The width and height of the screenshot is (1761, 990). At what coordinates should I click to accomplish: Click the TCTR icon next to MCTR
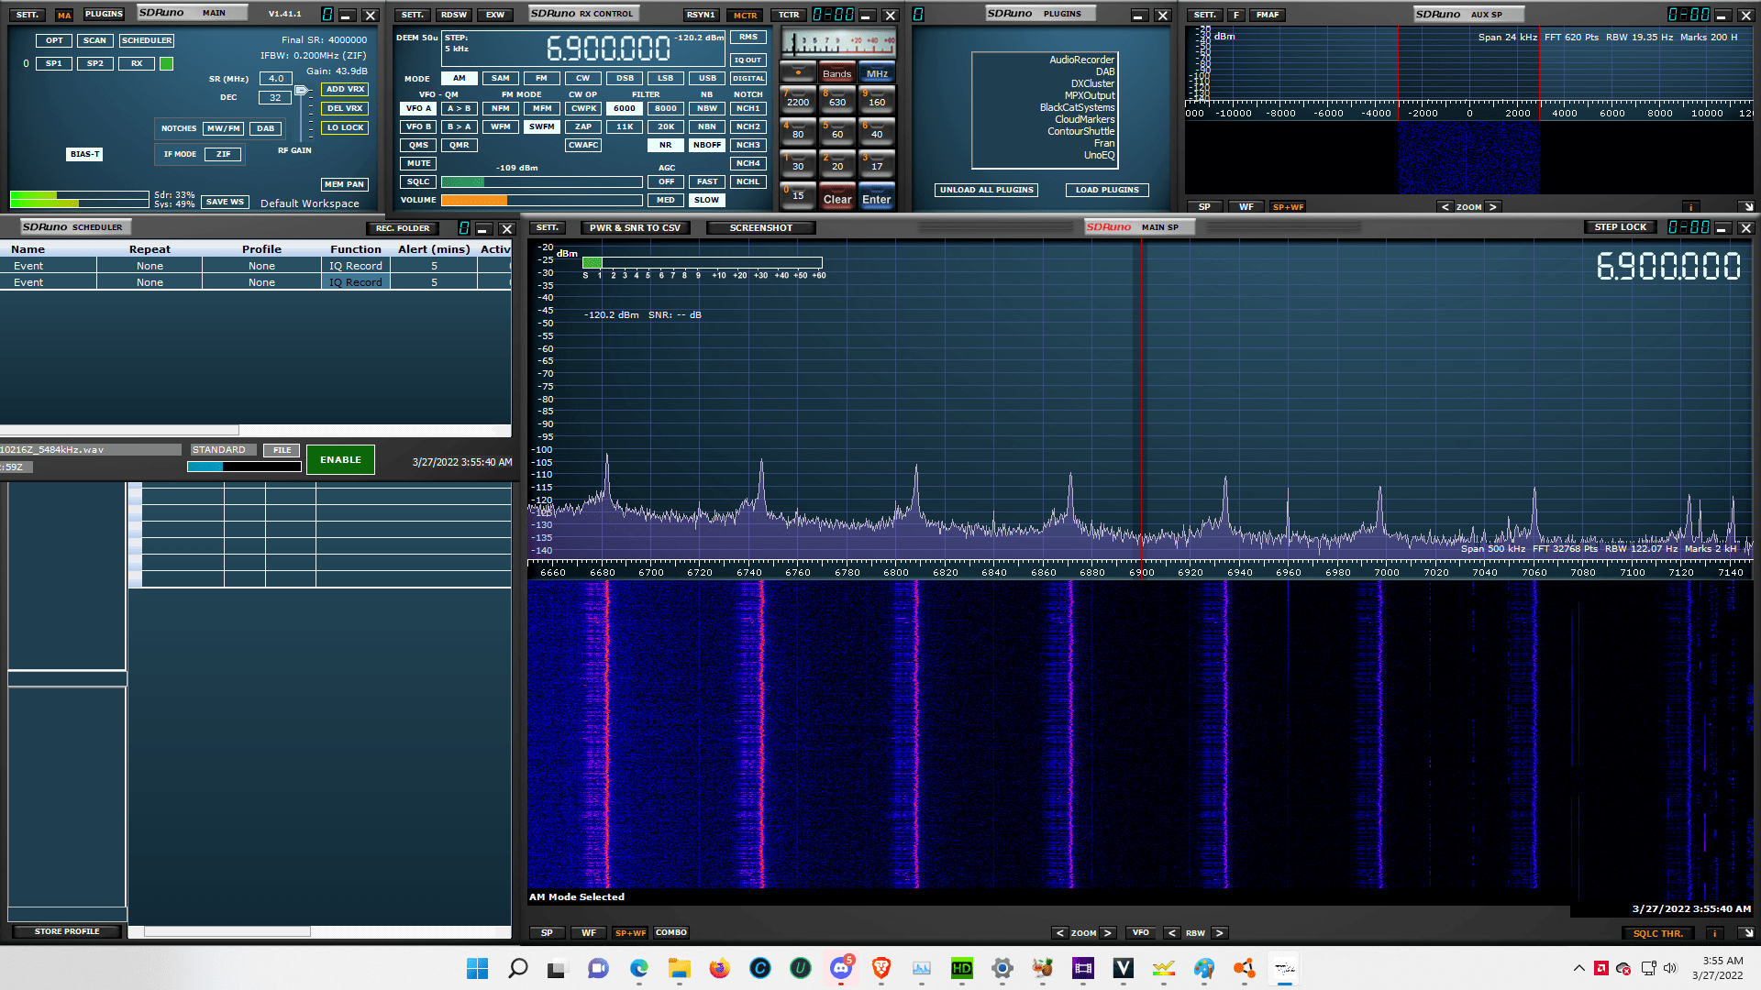788,15
